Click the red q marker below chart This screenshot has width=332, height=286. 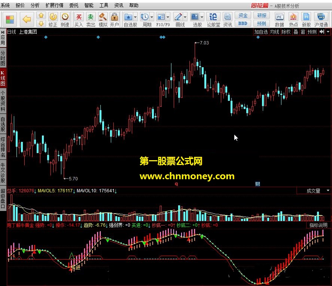click(x=176, y=184)
